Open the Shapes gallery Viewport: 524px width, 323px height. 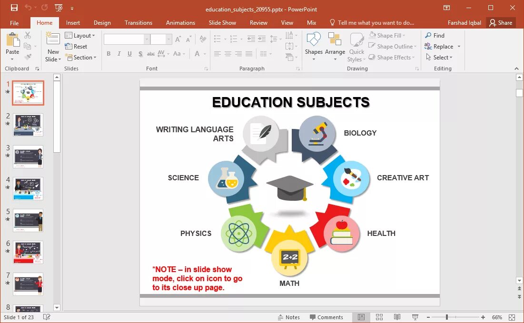(314, 47)
